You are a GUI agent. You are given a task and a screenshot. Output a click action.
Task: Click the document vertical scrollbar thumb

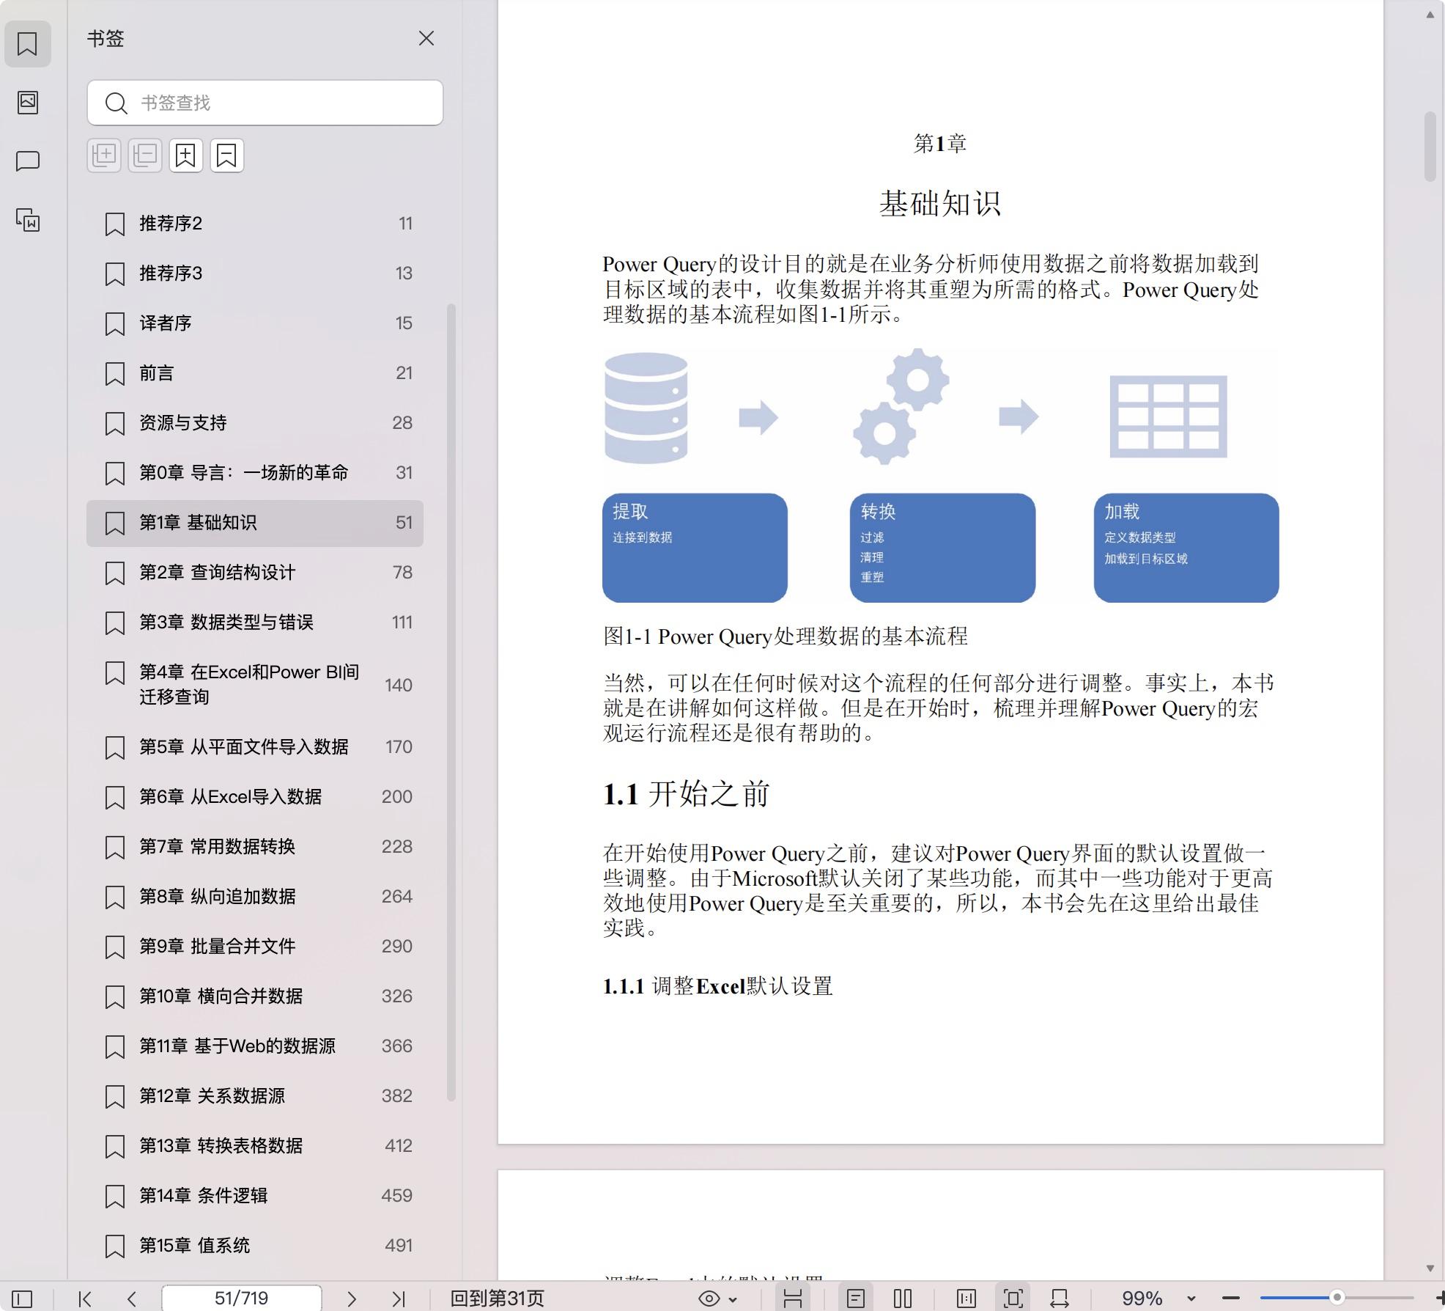pyautogui.click(x=1430, y=147)
